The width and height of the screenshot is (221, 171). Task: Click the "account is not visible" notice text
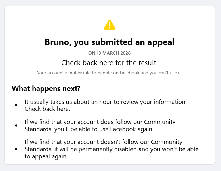pos(109,73)
